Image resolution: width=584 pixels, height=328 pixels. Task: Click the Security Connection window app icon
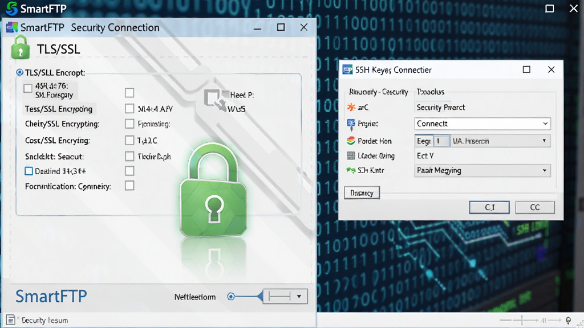(x=12, y=27)
